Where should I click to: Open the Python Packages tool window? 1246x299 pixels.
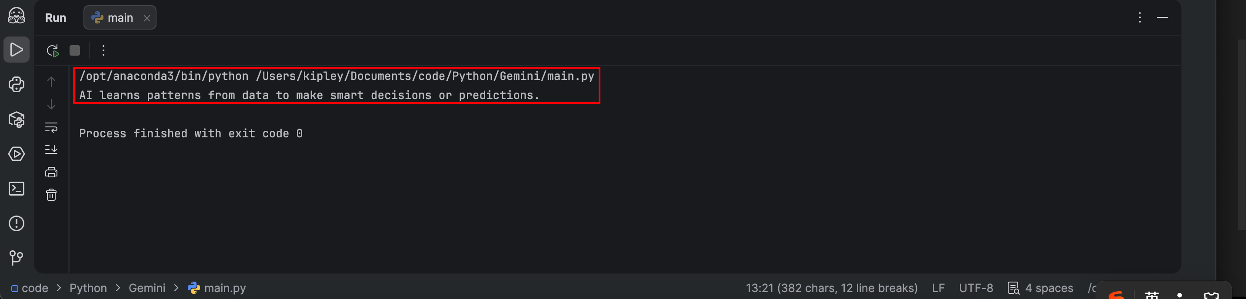pos(17,120)
